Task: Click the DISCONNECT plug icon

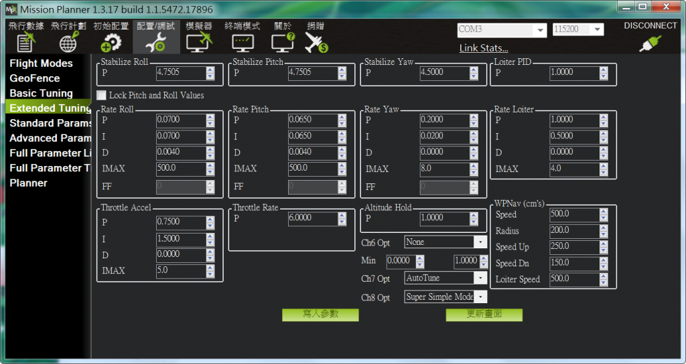Action: (x=650, y=43)
